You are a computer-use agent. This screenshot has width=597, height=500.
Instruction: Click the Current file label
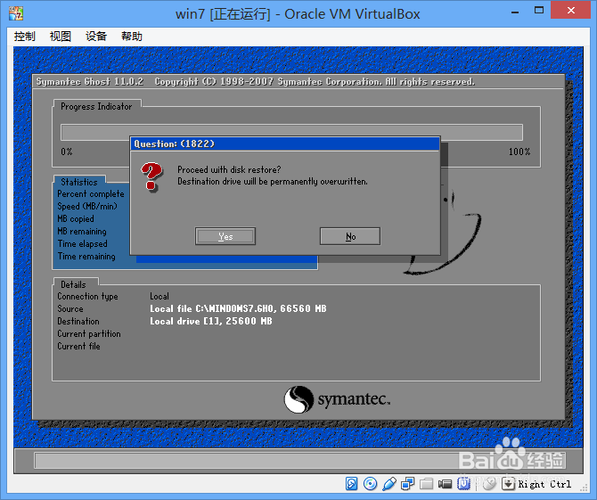(78, 346)
